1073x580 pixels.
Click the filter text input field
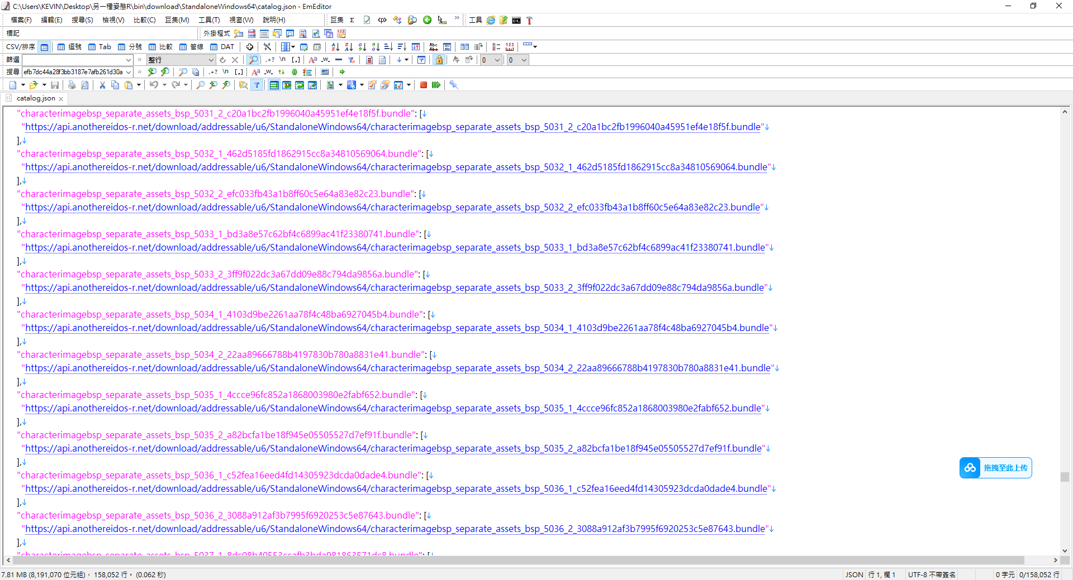click(73, 60)
